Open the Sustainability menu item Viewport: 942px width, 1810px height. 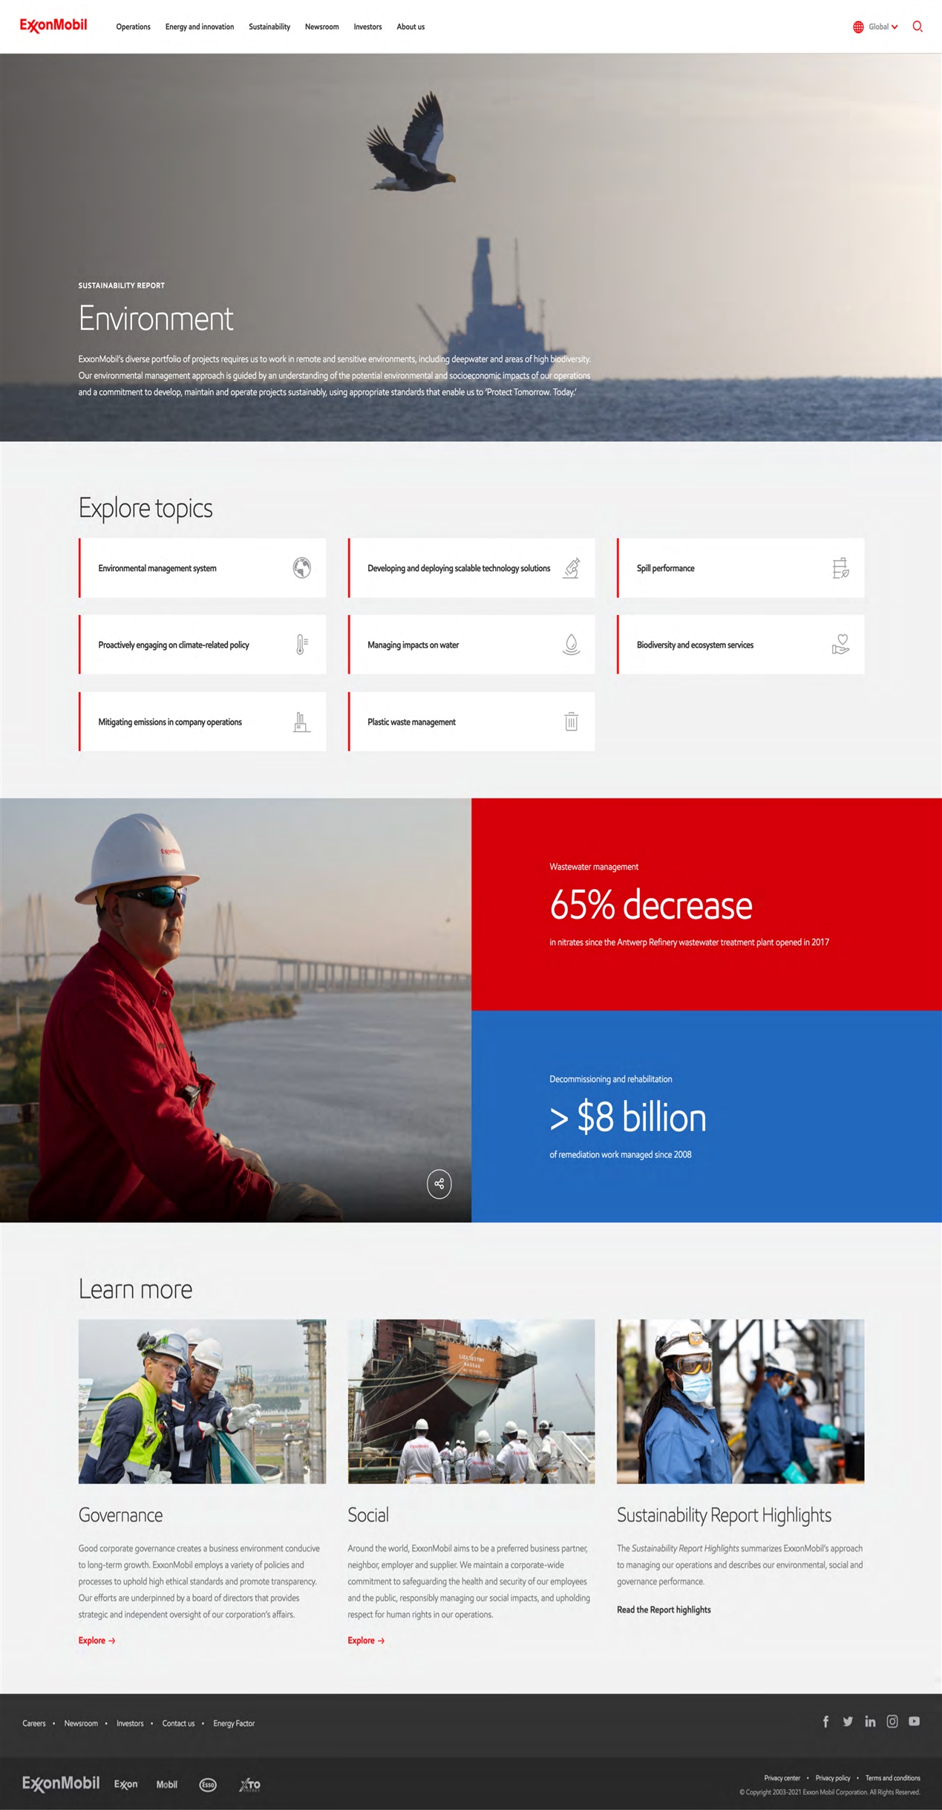(x=269, y=27)
